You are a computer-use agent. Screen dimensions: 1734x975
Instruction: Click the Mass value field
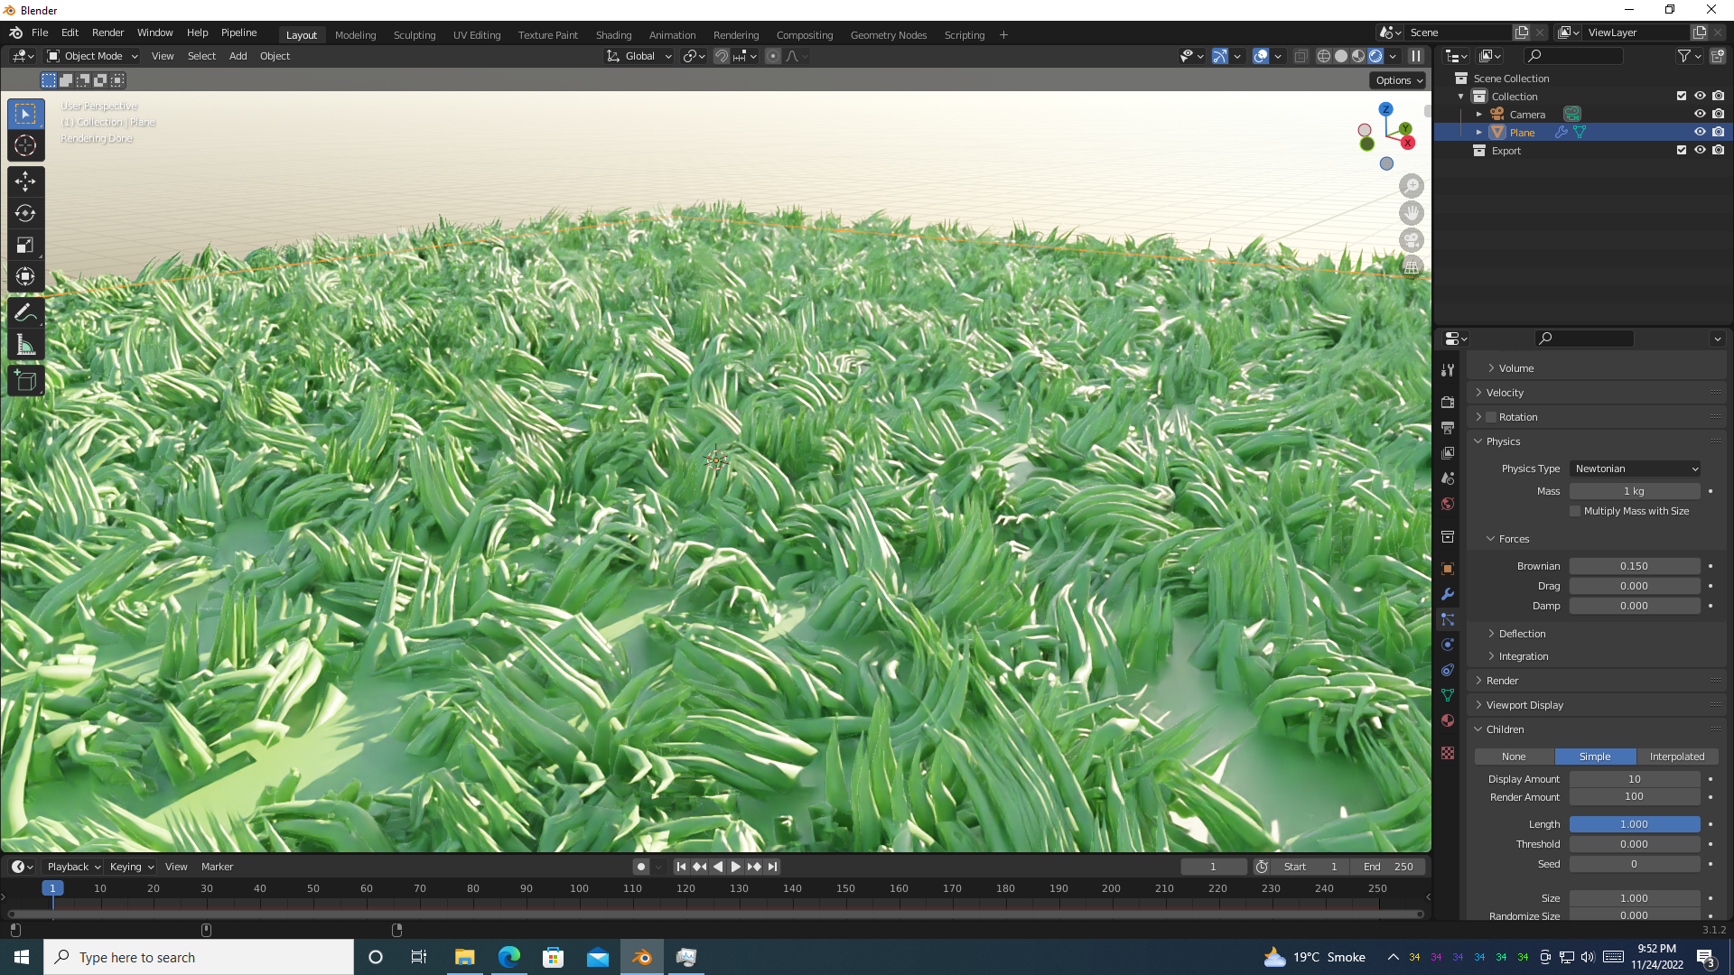[1635, 491]
